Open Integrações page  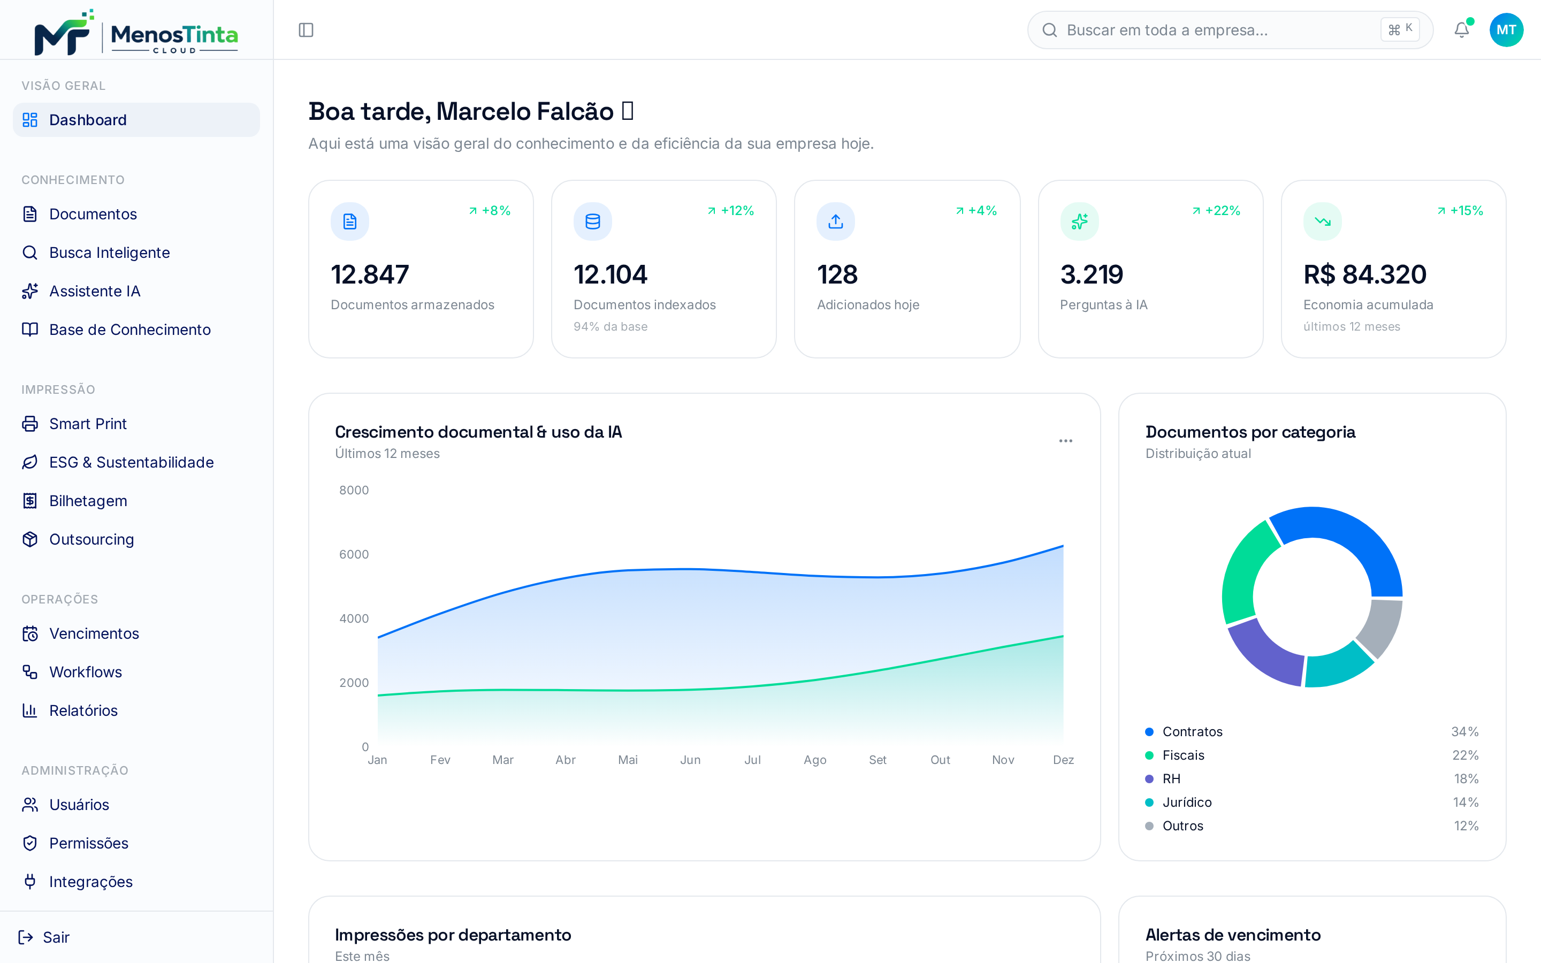pos(136,882)
